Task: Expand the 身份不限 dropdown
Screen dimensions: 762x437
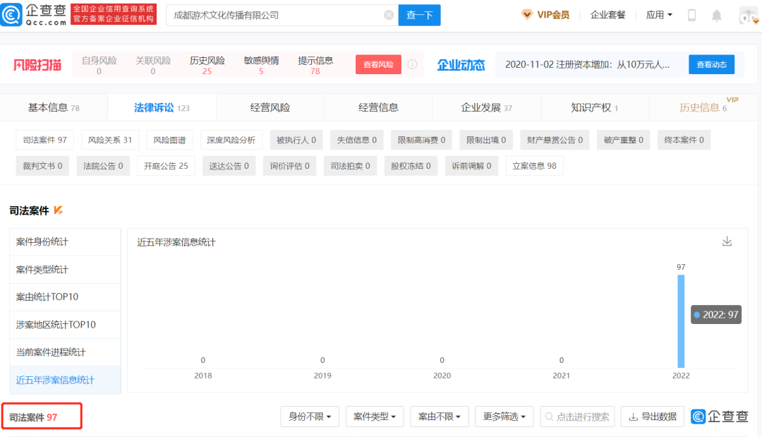Action: pyautogui.click(x=309, y=417)
